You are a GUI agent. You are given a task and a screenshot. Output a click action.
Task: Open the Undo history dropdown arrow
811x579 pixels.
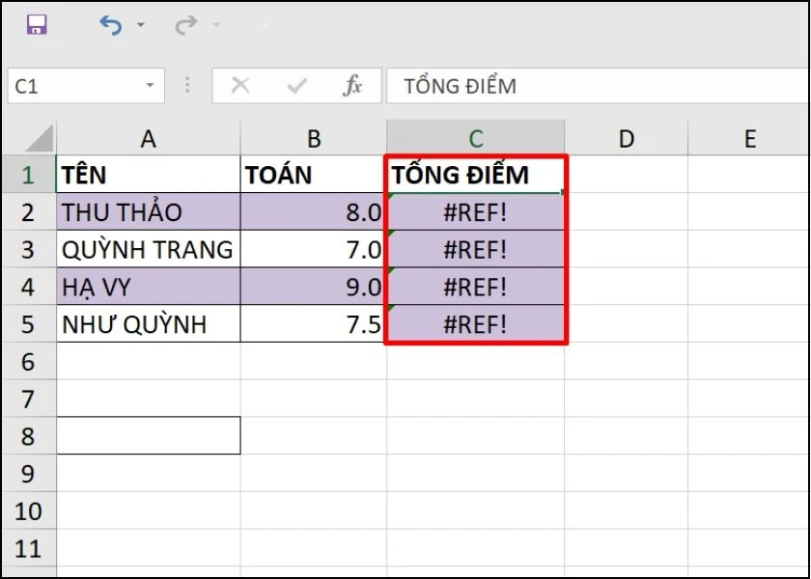[141, 24]
